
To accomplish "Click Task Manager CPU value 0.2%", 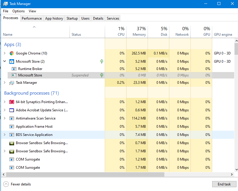I will (121, 83).
